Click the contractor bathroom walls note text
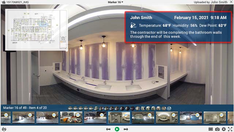The width and height of the screenshot is (234, 132). pos(176,34)
